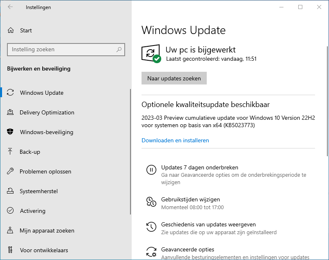Go to Activering section
The image size is (329, 260).
click(x=32, y=211)
